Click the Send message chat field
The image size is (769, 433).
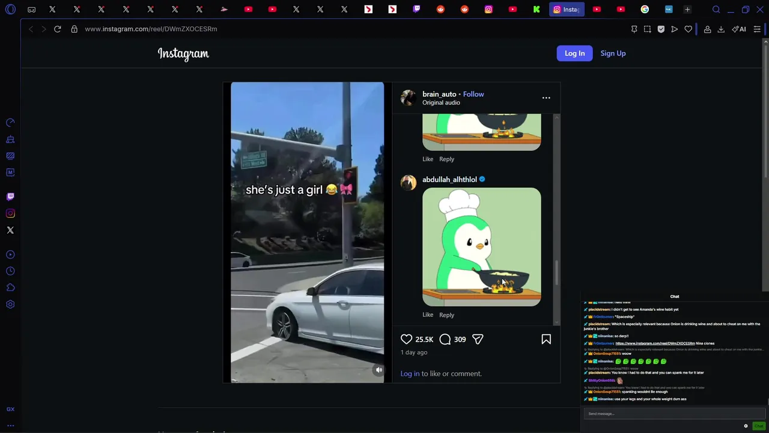674,414
